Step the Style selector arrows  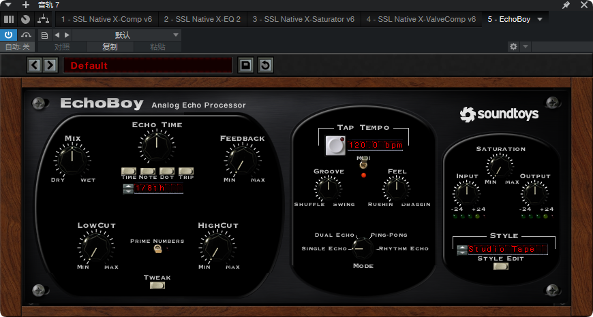[462, 250]
